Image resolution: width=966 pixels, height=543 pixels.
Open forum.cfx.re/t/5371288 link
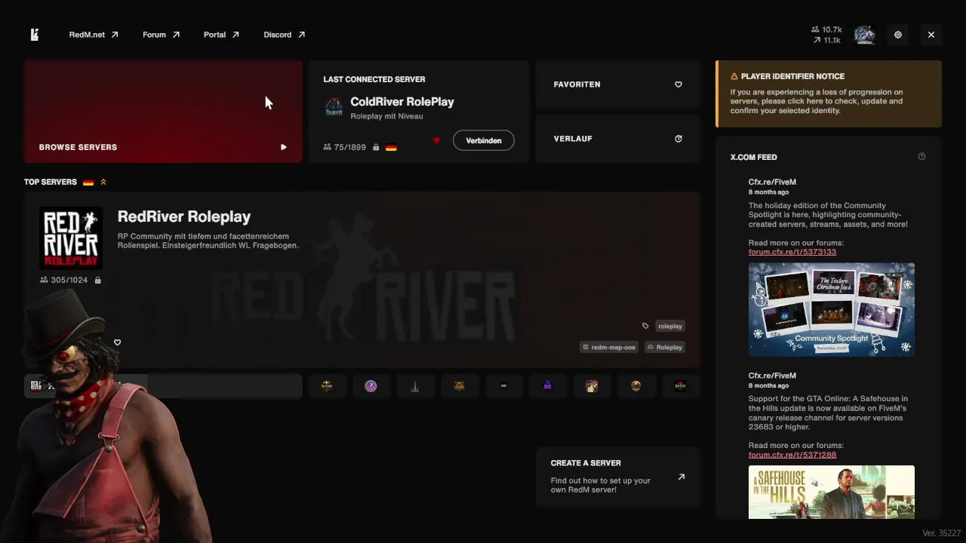[x=792, y=455]
